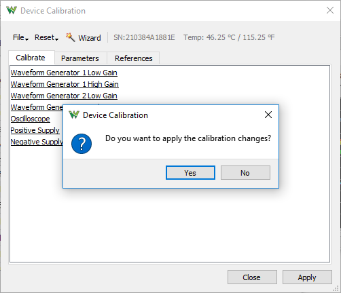Click the Wizard magic wand icon
Image resolution: width=341 pixels, height=293 pixels.
[70, 37]
